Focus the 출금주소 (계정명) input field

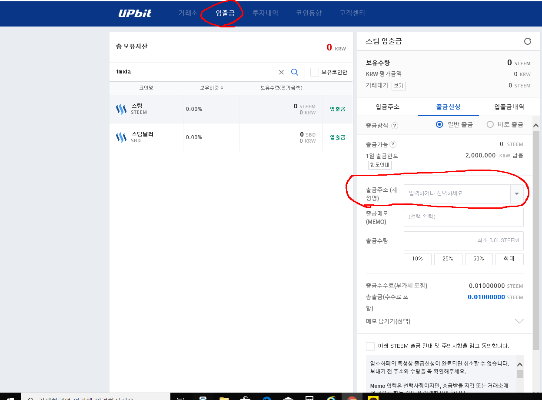tap(457, 193)
